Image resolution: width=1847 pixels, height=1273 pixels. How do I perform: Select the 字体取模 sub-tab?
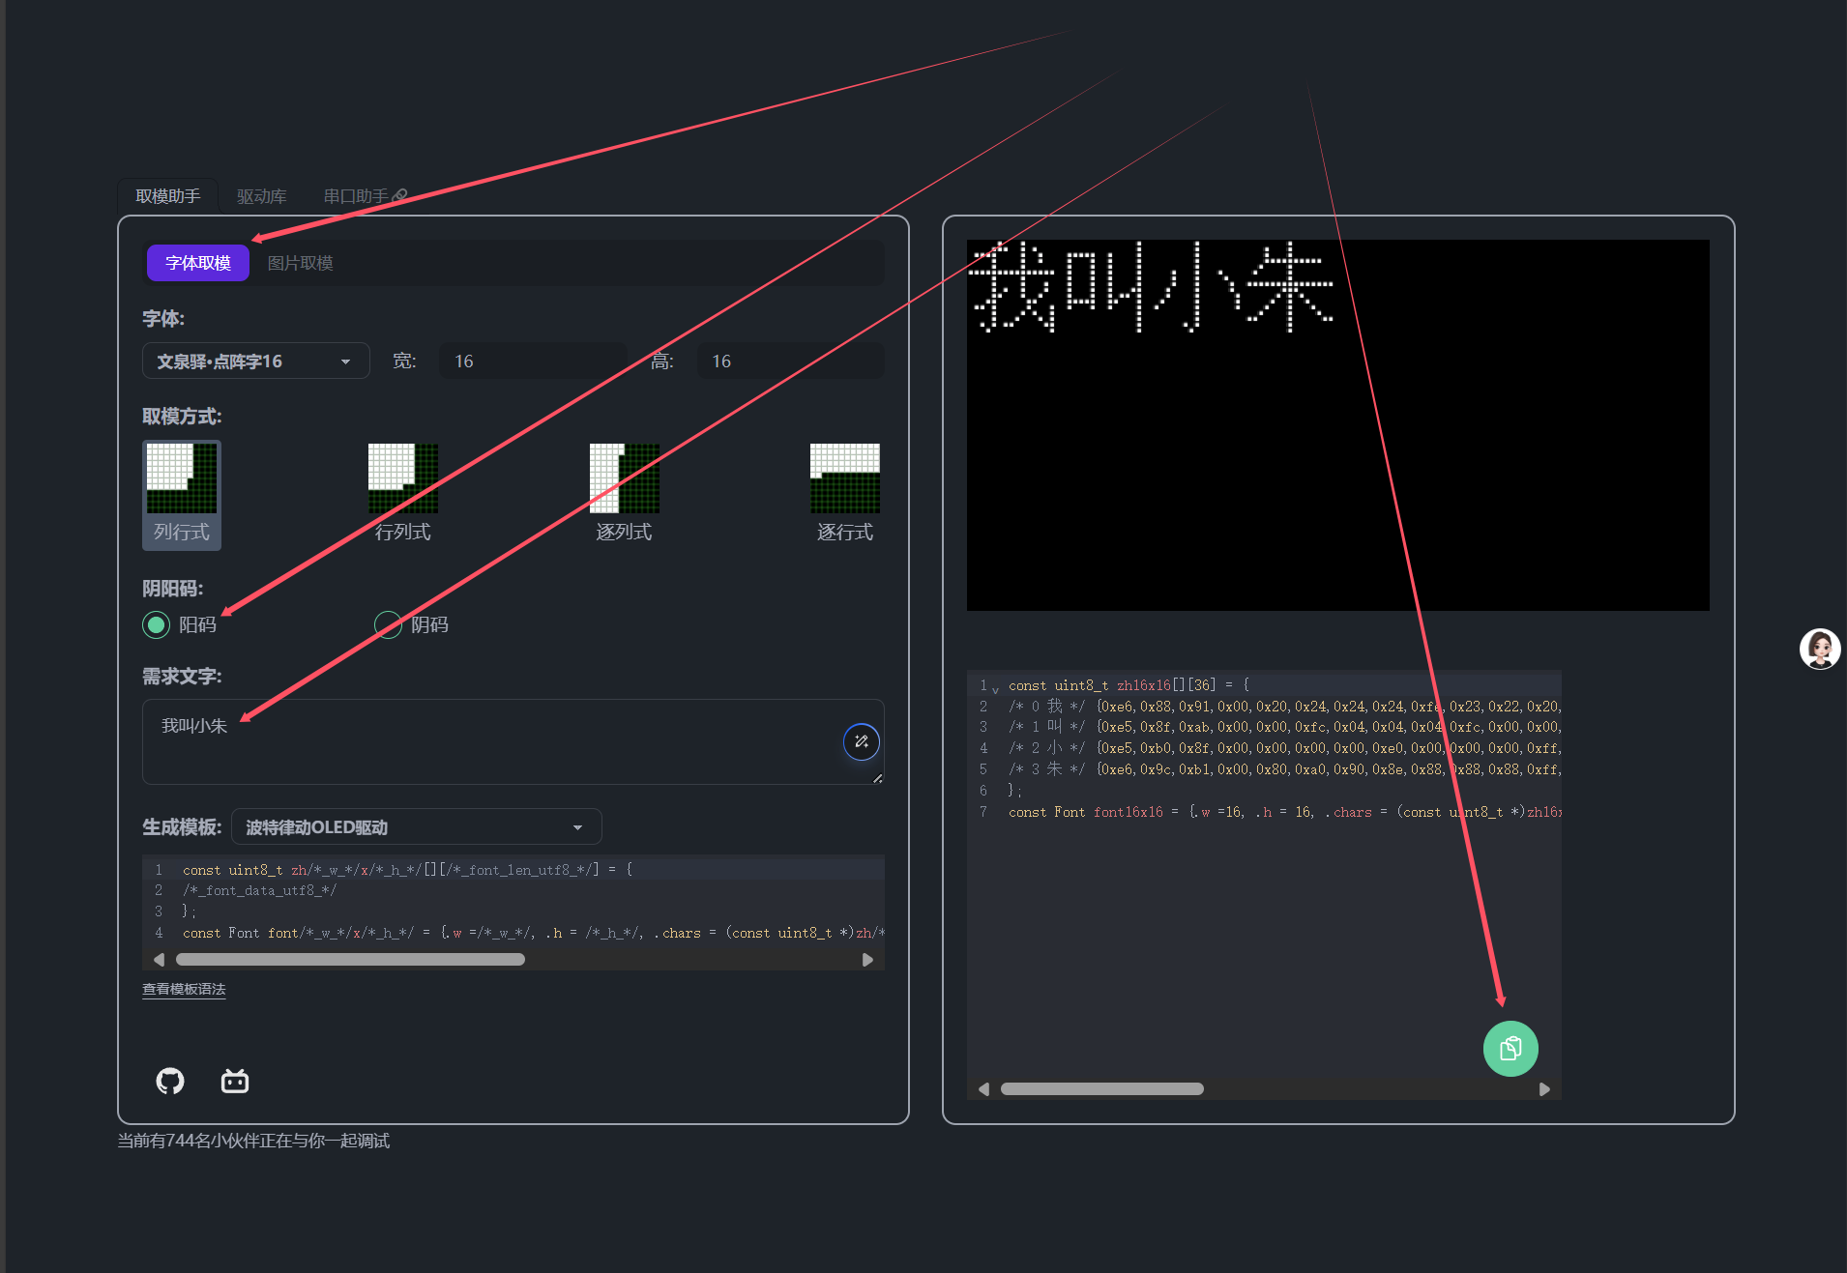coord(197,263)
